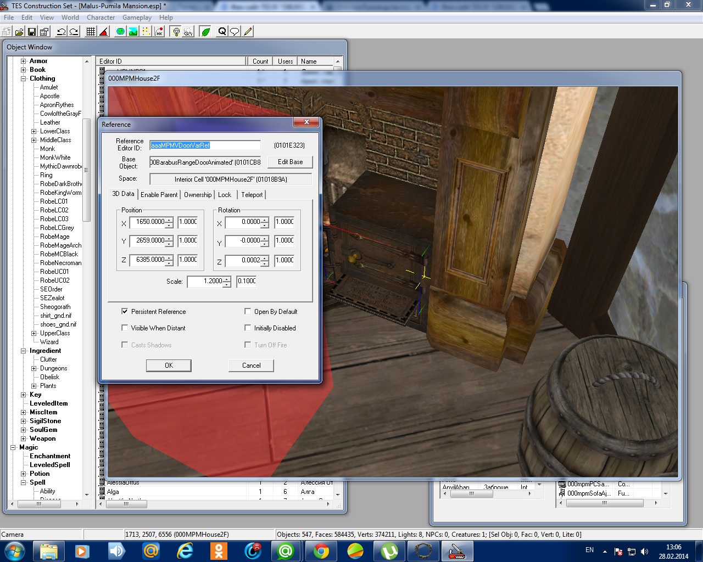Image resolution: width=703 pixels, height=562 pixels.
Task: Open the World heightmap editing icon
Action: 120,32
